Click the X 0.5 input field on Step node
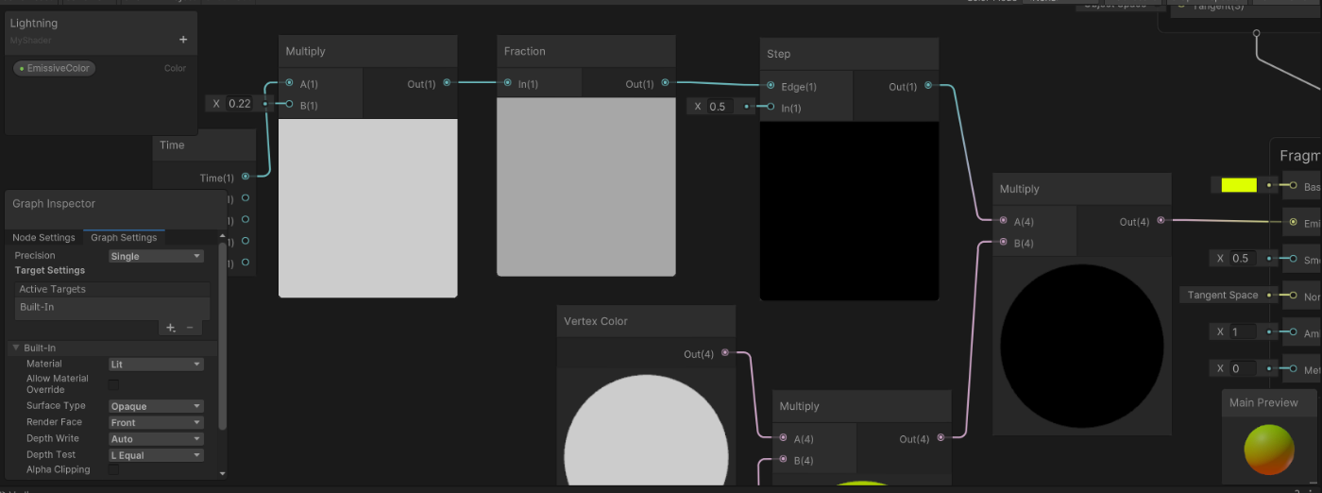This screenshot has height=493, width=1322. 722,107
